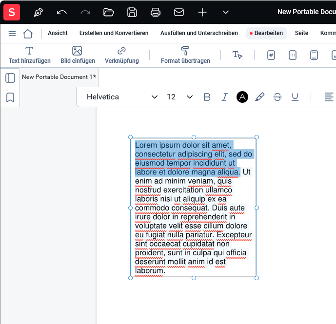Toggle strikethrough formatting
Viewport: 336px width, 324px height.
coord(277,97)
